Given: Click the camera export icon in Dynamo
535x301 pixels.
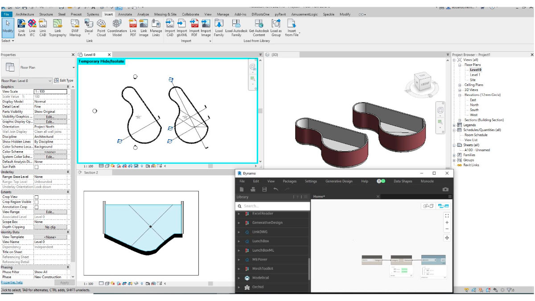Looking at the screenshot, I should 445,190.
